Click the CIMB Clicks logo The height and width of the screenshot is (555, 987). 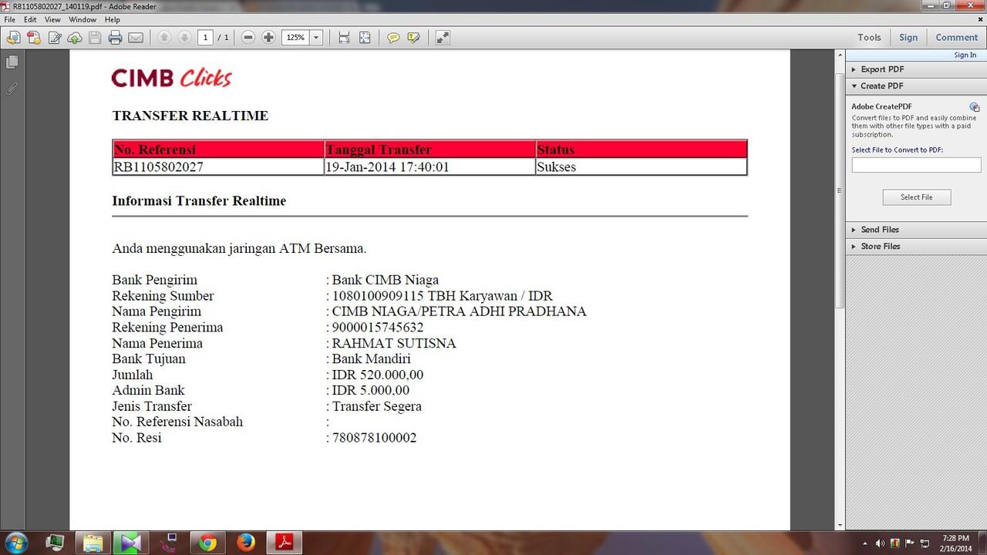(x=171, y=77)
